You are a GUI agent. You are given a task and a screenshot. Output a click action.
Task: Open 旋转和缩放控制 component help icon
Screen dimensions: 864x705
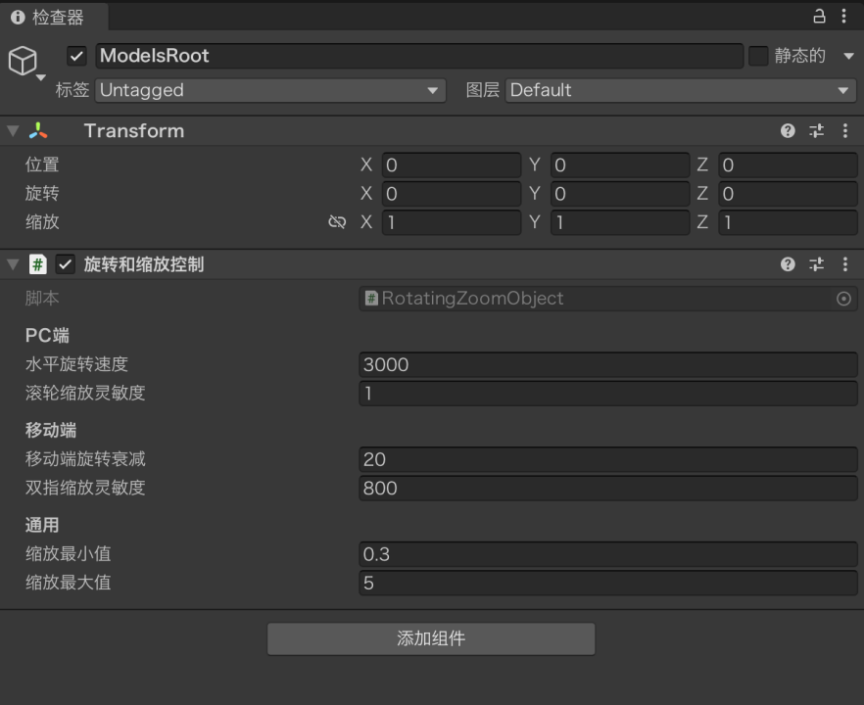pyautogui.click(x=788, y=264)
